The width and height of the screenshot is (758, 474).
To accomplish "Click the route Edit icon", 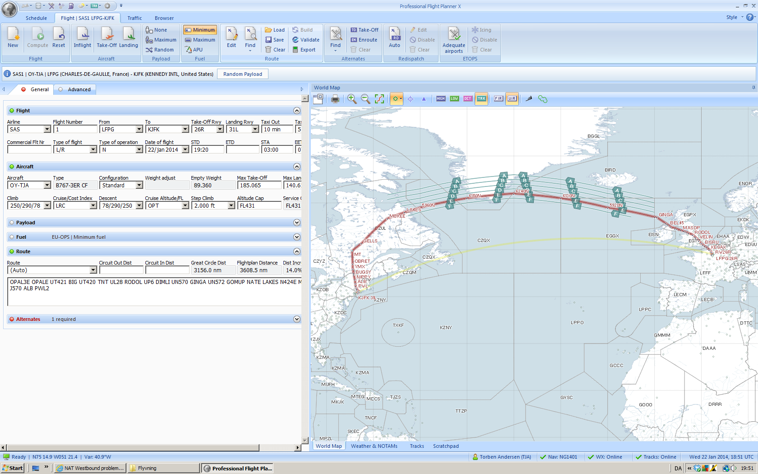I will pyautogui.click(x=231, y=37).
